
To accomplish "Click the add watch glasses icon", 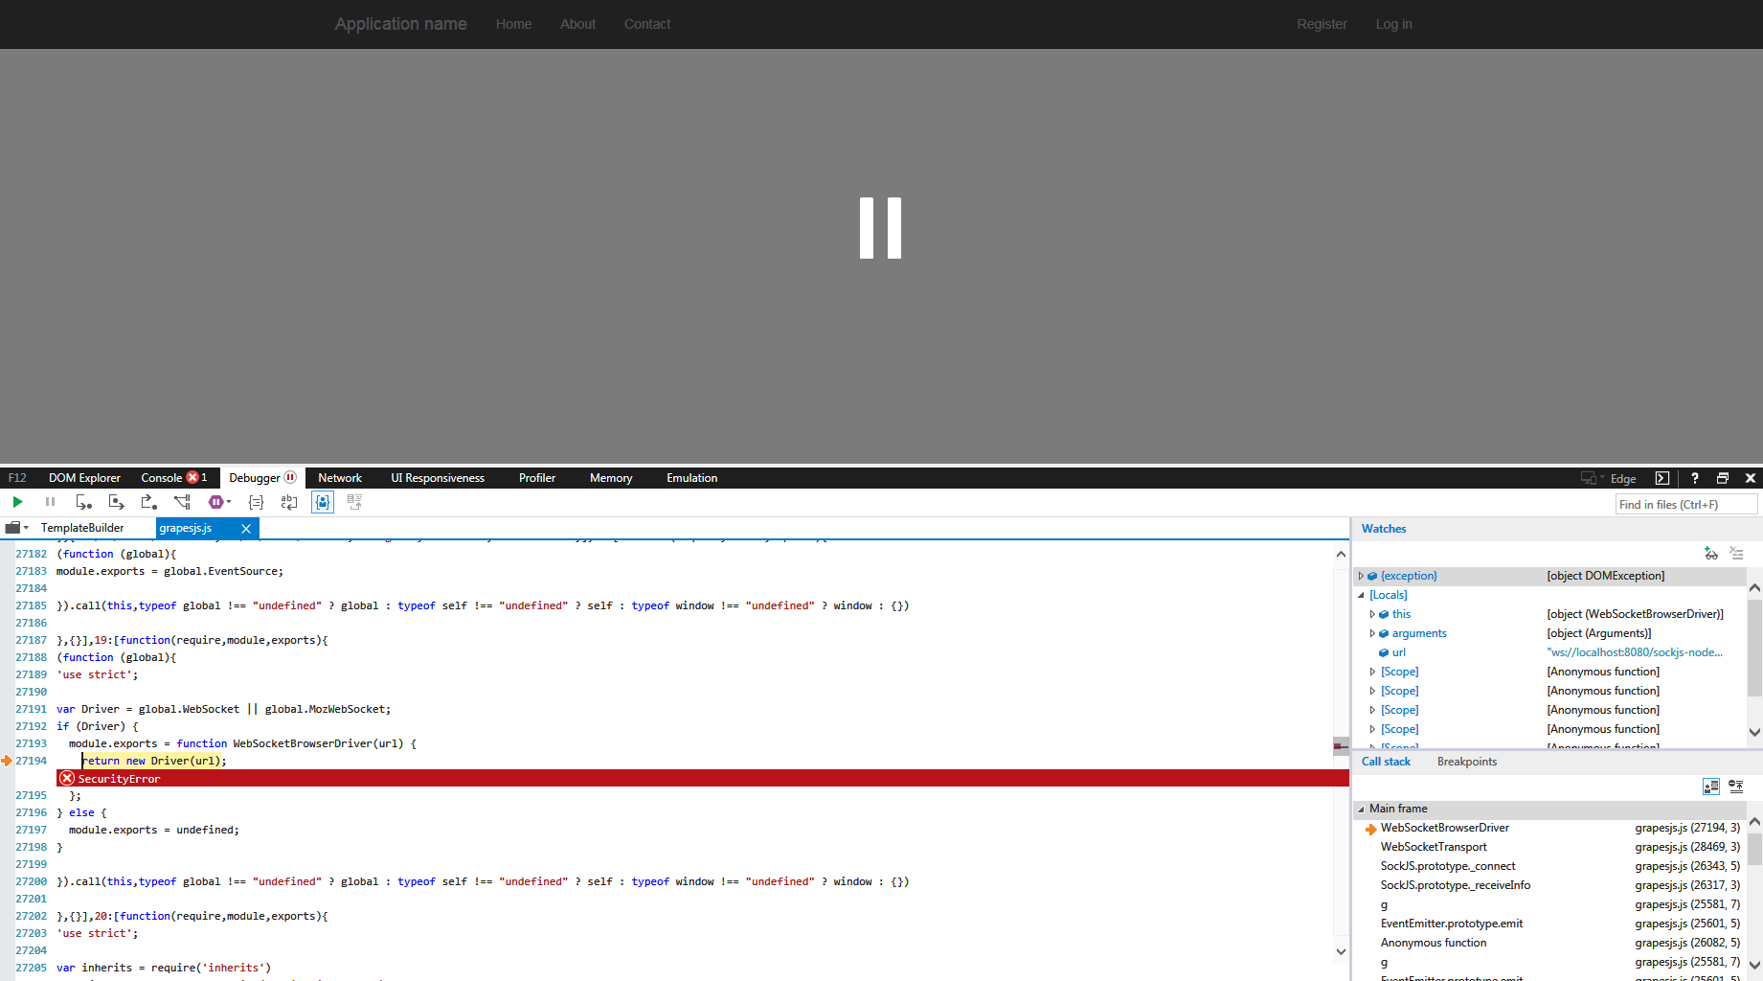I will click(x=1711, y=553).
